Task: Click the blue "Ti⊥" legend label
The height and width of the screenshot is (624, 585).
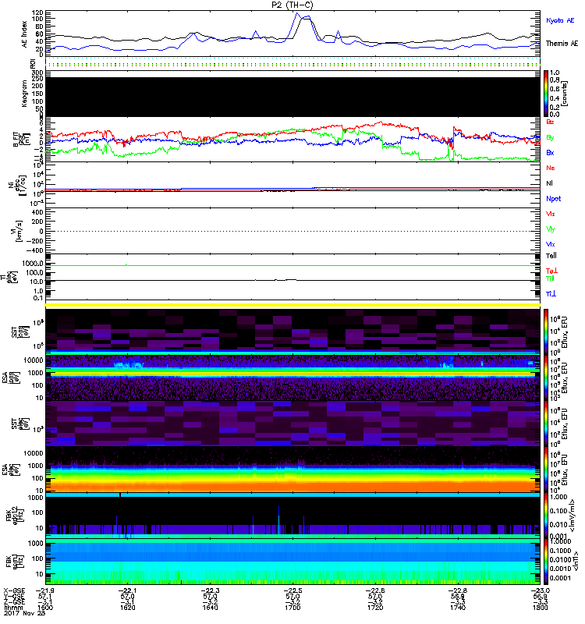Action: [x=551, y=294]
